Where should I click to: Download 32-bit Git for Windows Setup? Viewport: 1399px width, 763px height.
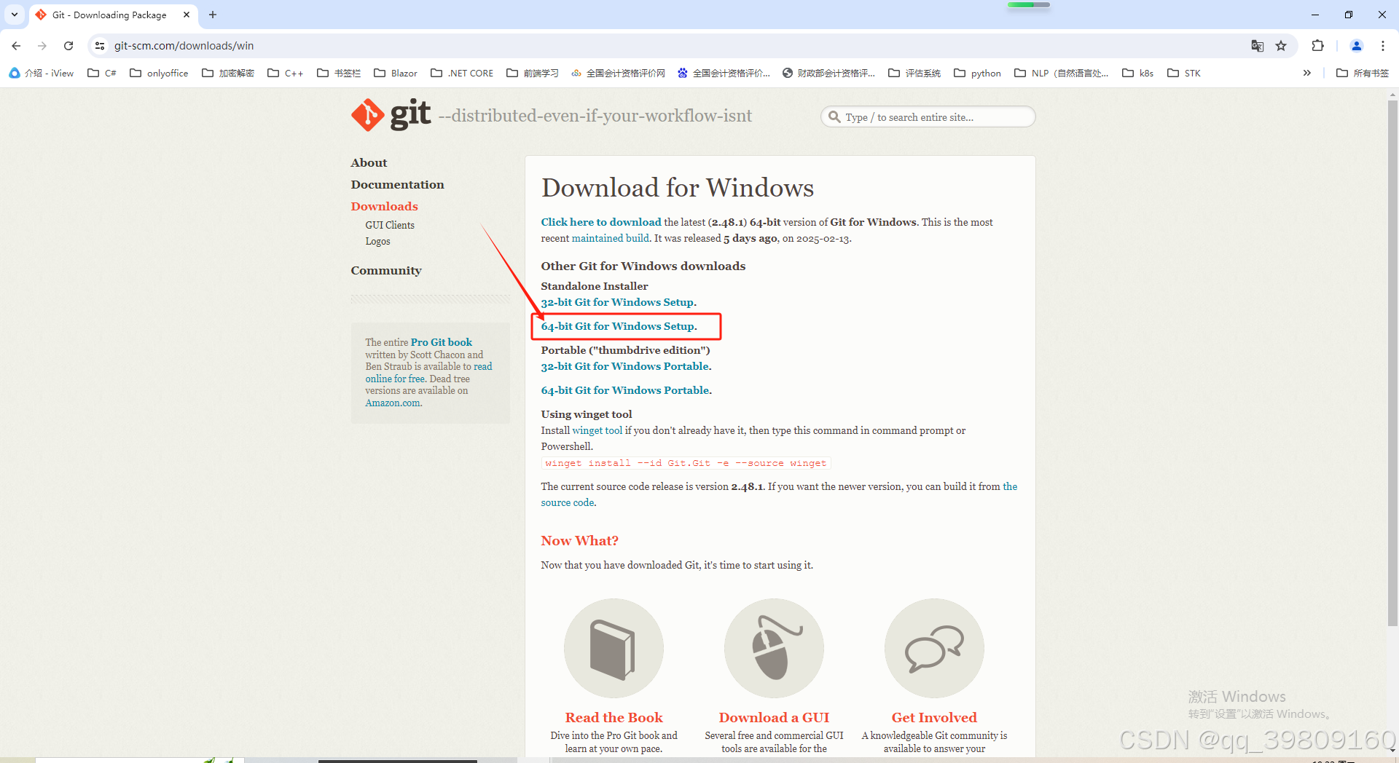pyautogui.click(x=619, y=302)
